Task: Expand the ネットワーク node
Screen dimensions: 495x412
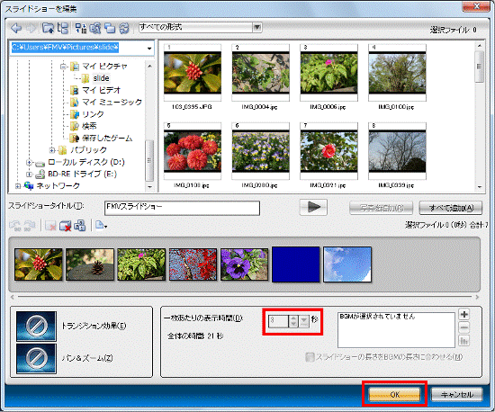Action: (18, 186)
